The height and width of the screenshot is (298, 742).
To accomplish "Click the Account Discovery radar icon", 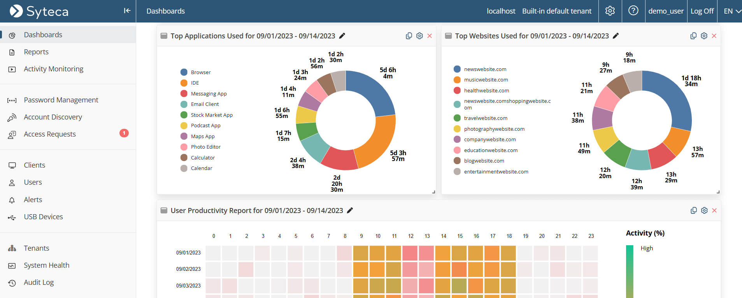I will [x=12, y=117].
